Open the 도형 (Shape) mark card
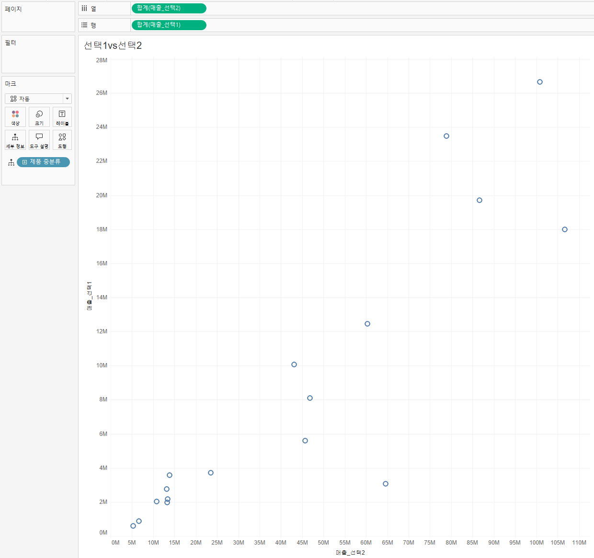 pos(62,140)
